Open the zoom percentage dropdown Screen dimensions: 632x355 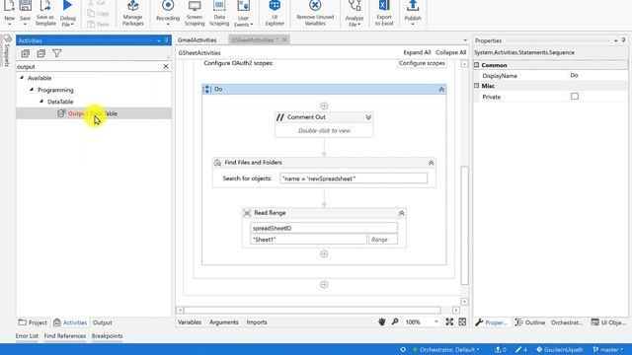pyautogui.click(x=436, y=322)
